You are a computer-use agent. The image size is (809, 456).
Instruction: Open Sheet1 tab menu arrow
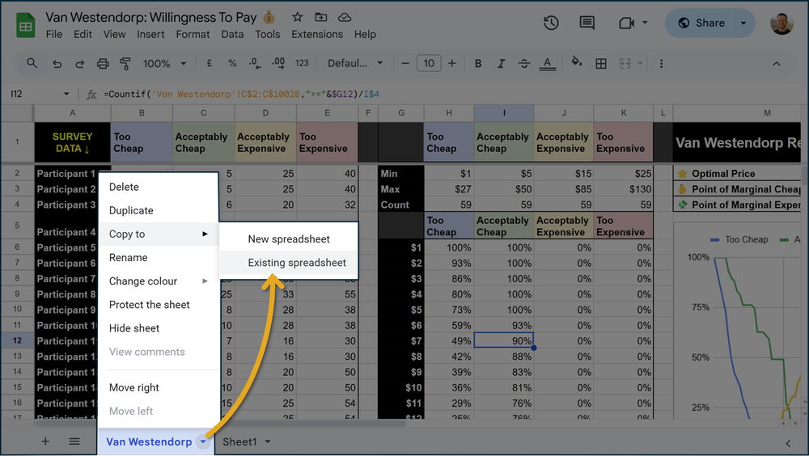click(x=268, y=441)
